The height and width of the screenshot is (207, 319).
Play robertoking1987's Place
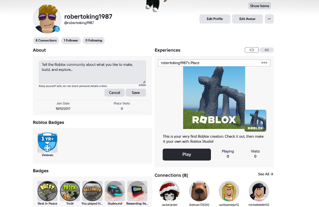coord(187,154)
